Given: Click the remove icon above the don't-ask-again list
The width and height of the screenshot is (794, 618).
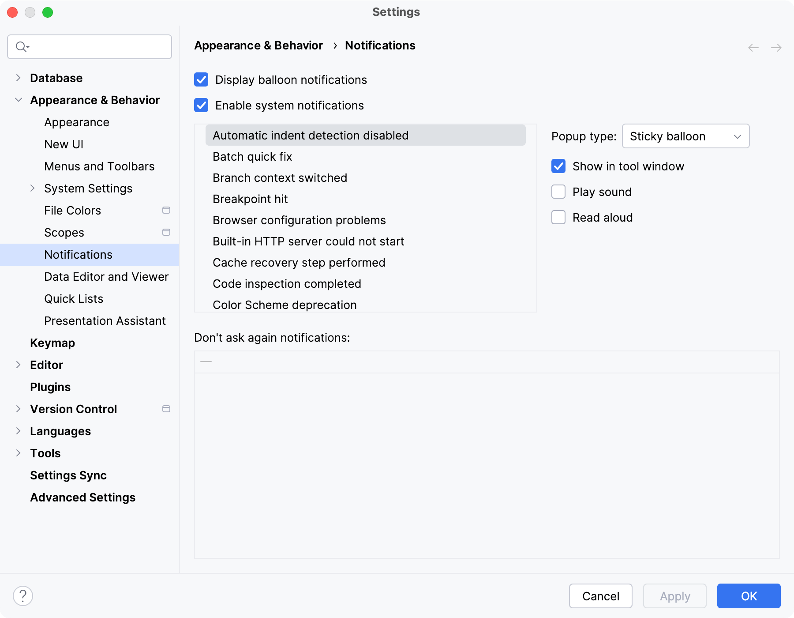Looking at the screenshot, I should (x=206, y=361).
